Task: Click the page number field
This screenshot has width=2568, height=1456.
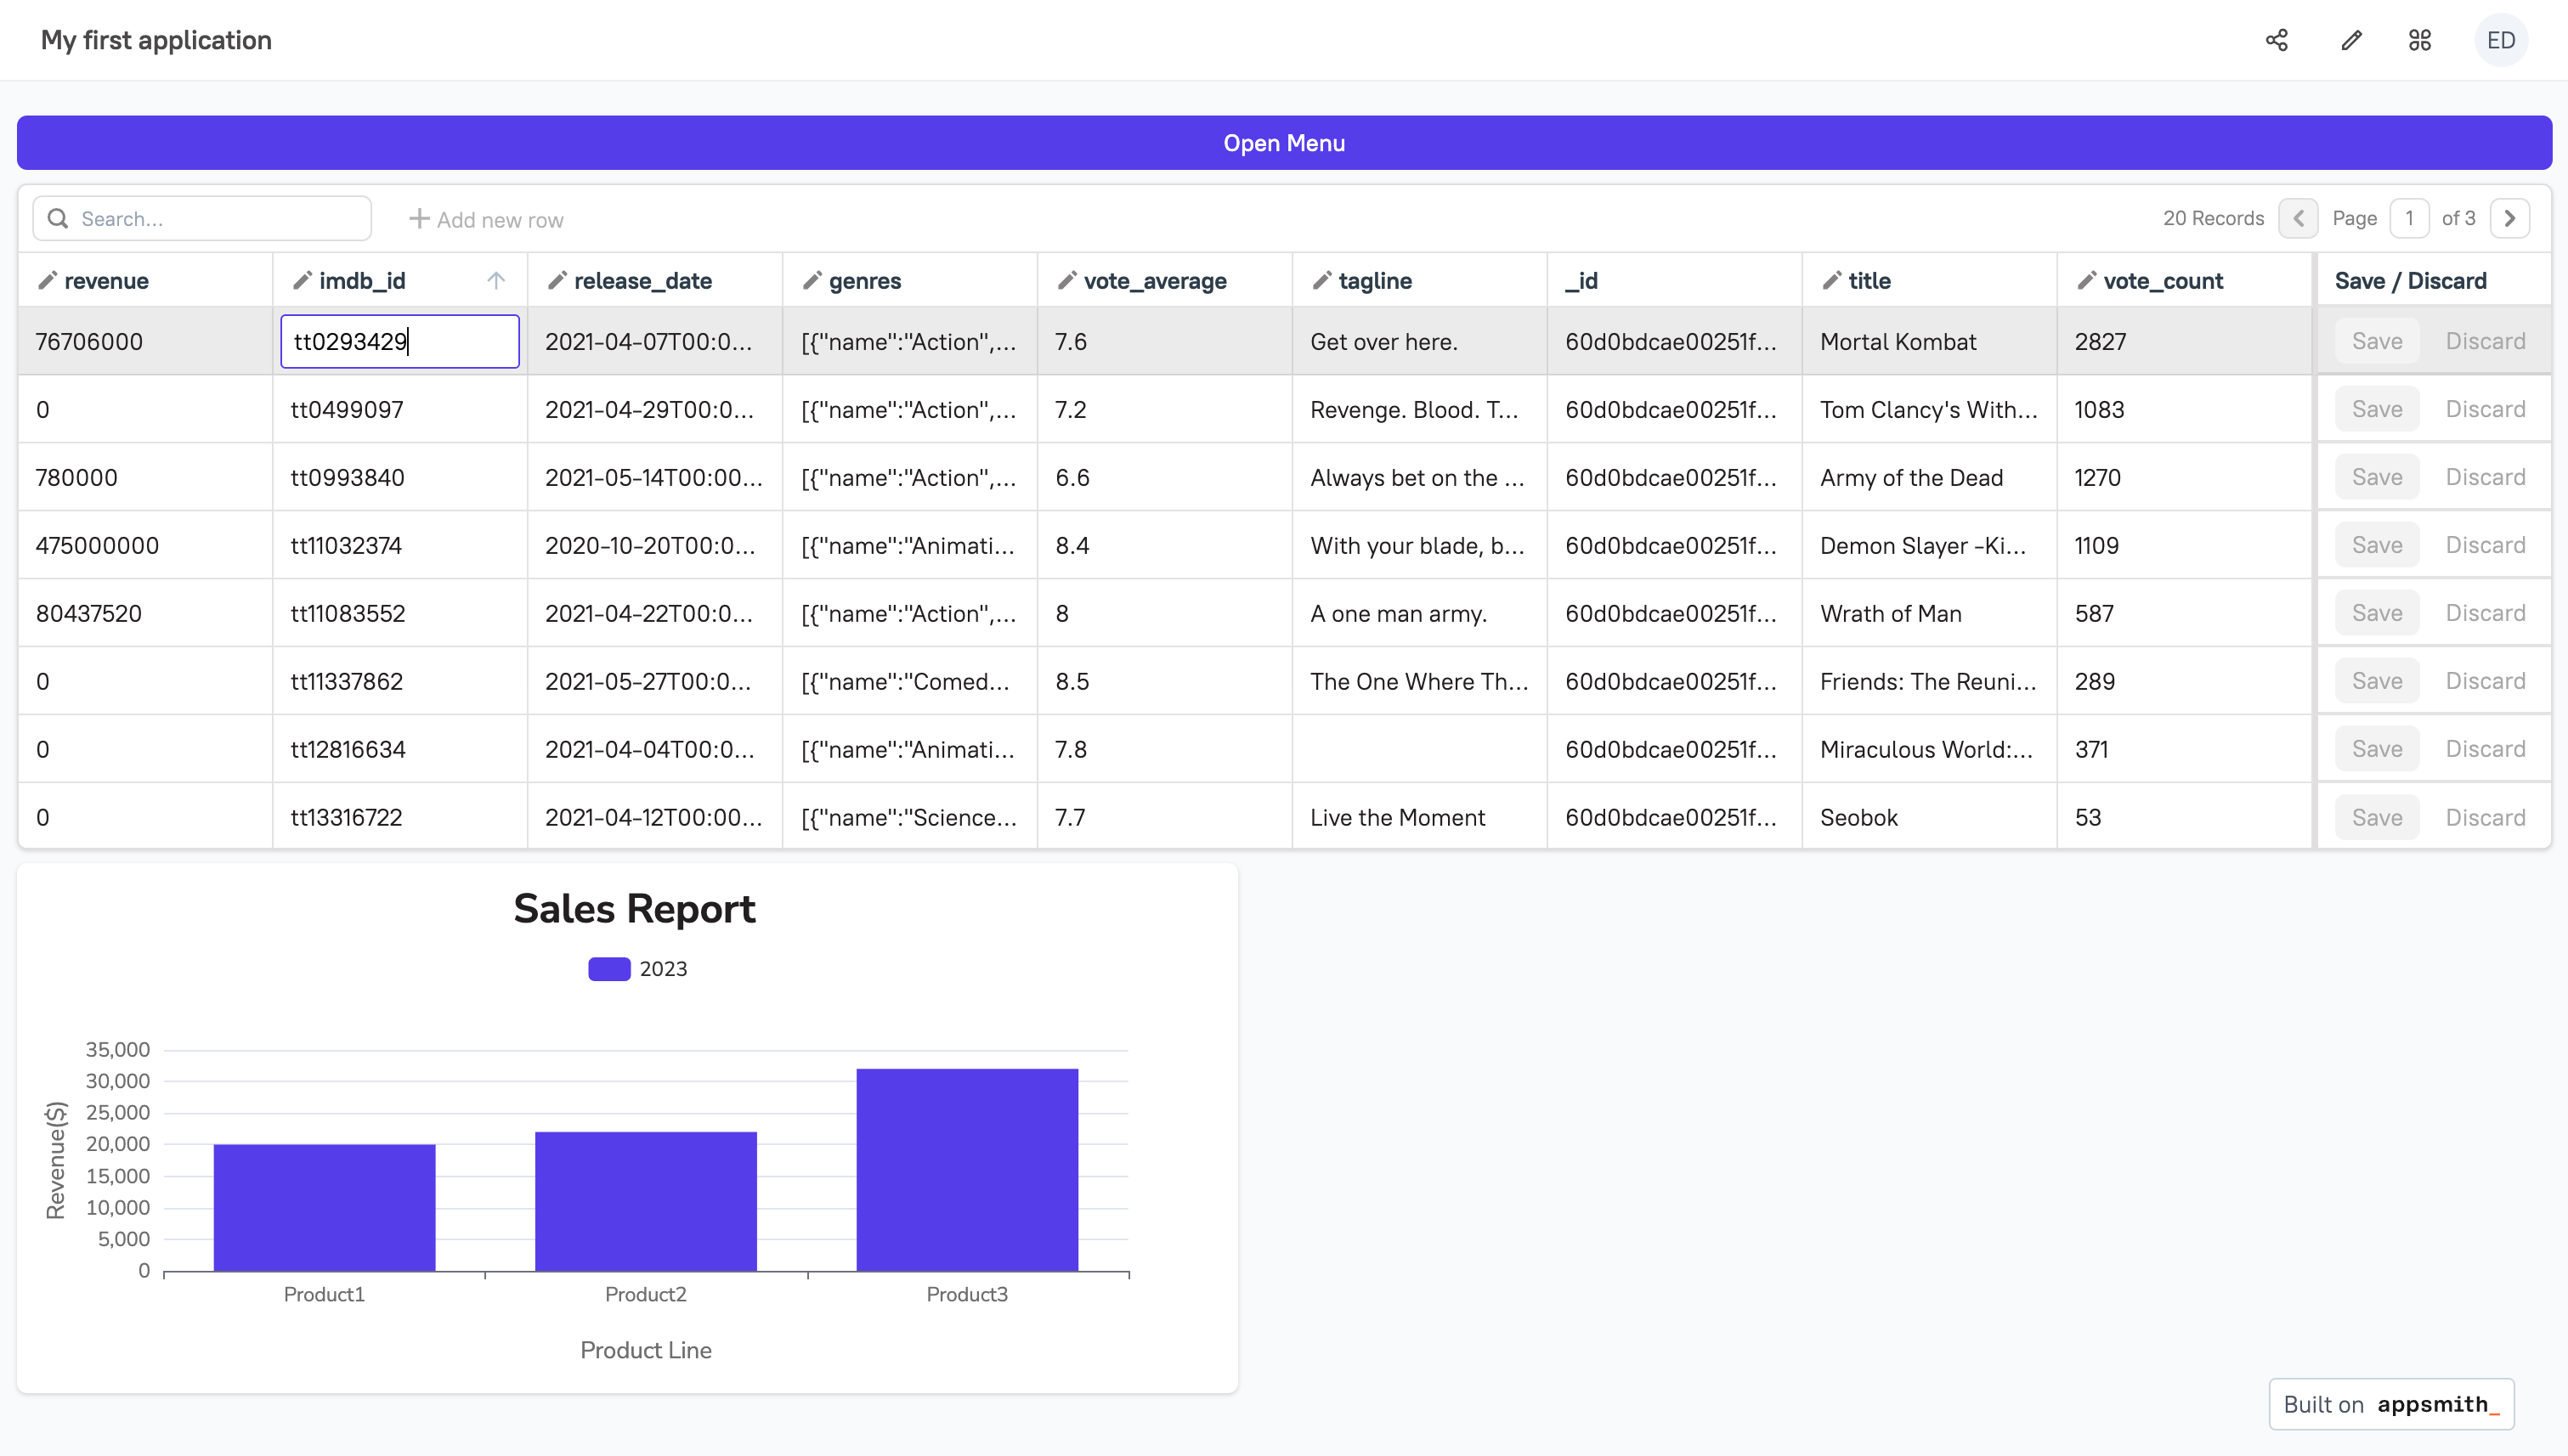Action: [x=2409, y=219]
